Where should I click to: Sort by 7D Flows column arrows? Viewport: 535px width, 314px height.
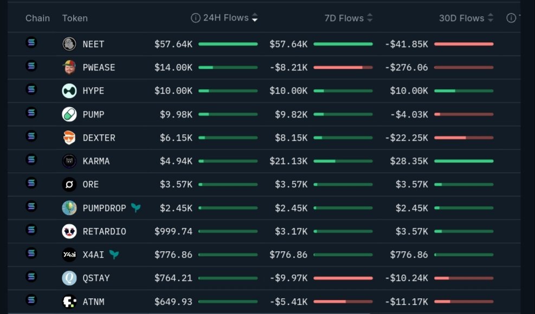370,18
